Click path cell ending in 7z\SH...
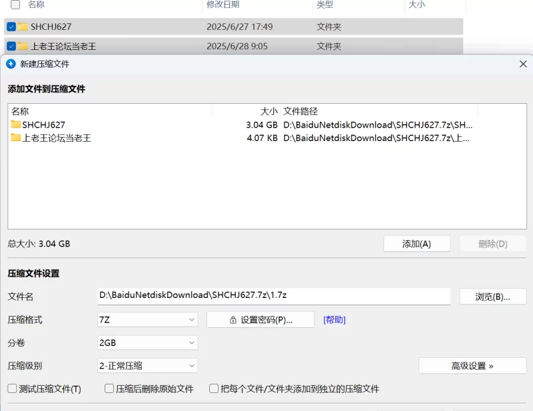The width and height of the screenshot is (533, 411). pos(378,124)
